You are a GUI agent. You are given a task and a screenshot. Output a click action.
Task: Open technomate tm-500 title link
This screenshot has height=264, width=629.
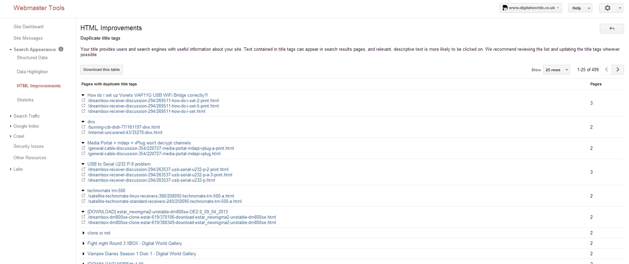coord(106,190)
